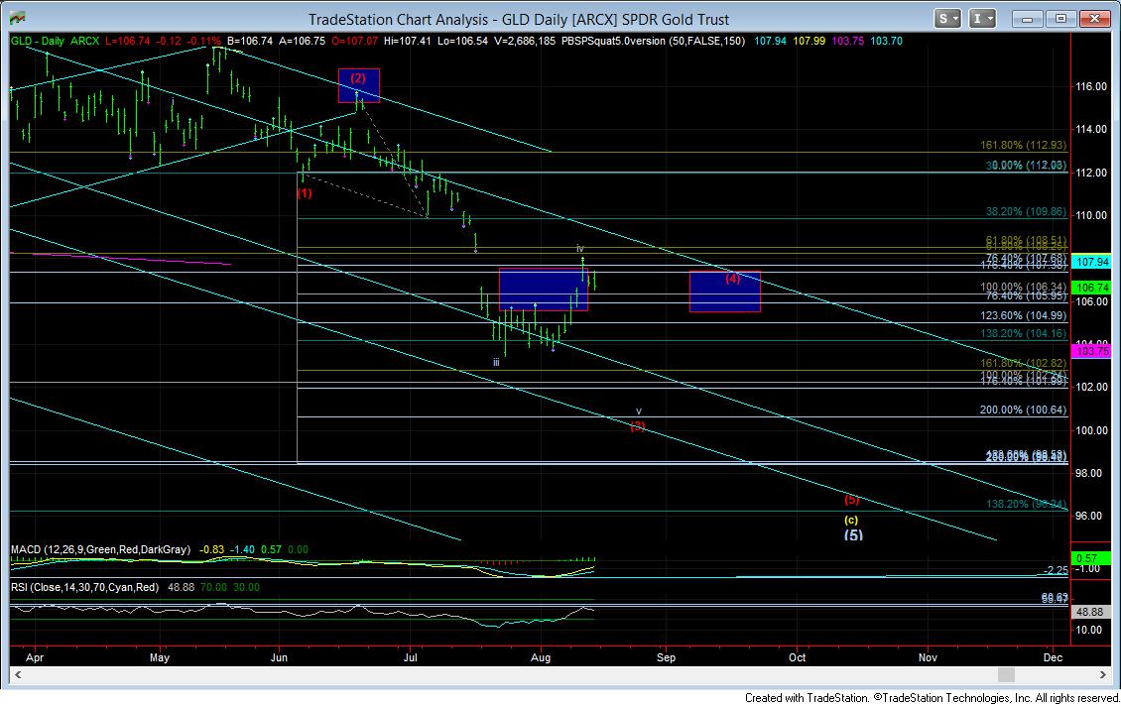This screenshot has width=1121, height=704.
Task: Select the 'iv' sub-wave label
Action: 580,249
